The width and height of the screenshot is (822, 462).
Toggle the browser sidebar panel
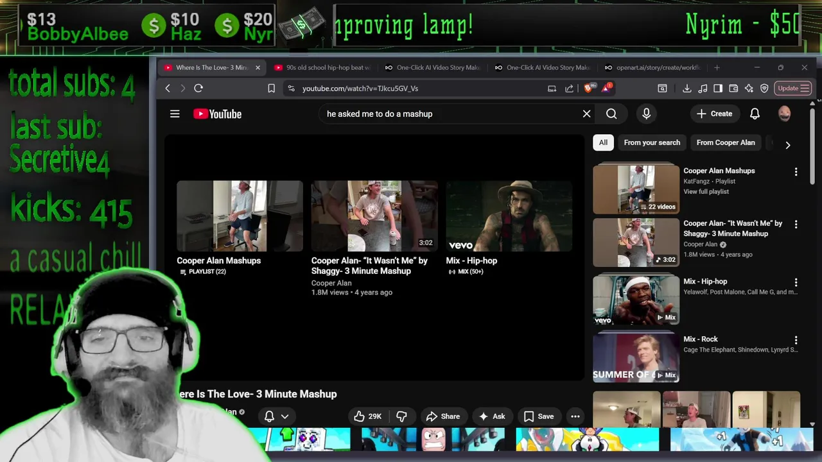[x=718, y=89]
